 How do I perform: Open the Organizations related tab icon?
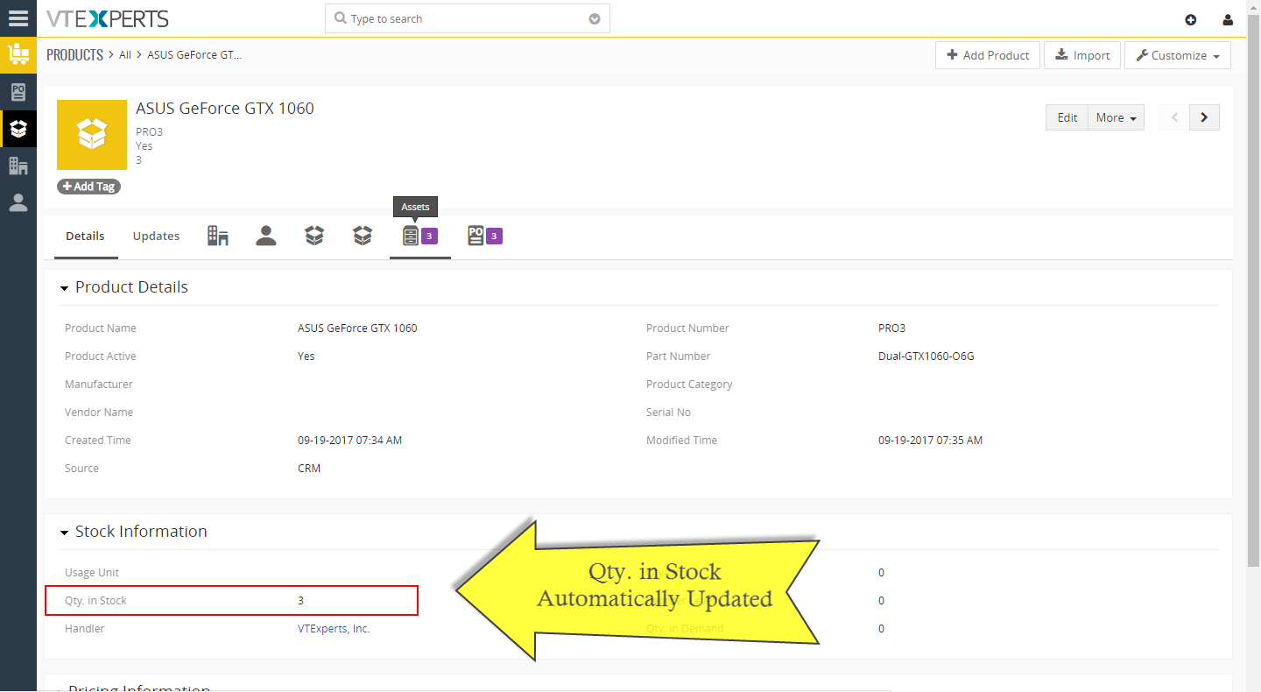coord(218,236)
